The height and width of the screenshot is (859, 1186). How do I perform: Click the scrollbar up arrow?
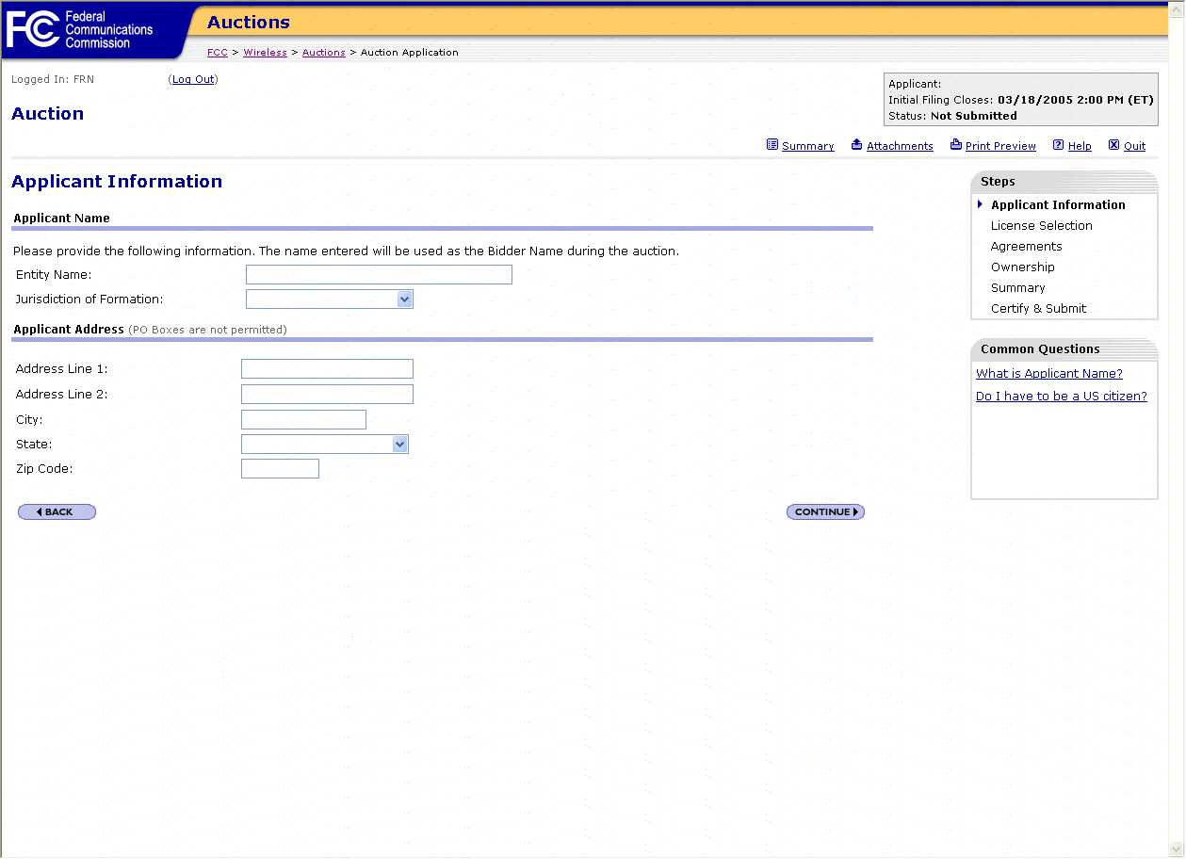coord(1177,8)
